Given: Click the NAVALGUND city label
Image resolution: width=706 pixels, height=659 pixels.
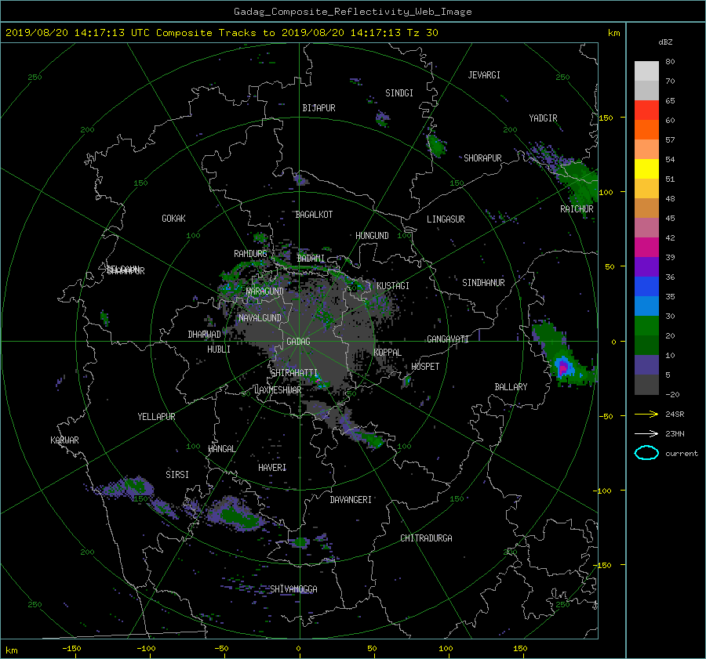Looking at the screenshot, I should pyautogui.click(x=260, y=318).
